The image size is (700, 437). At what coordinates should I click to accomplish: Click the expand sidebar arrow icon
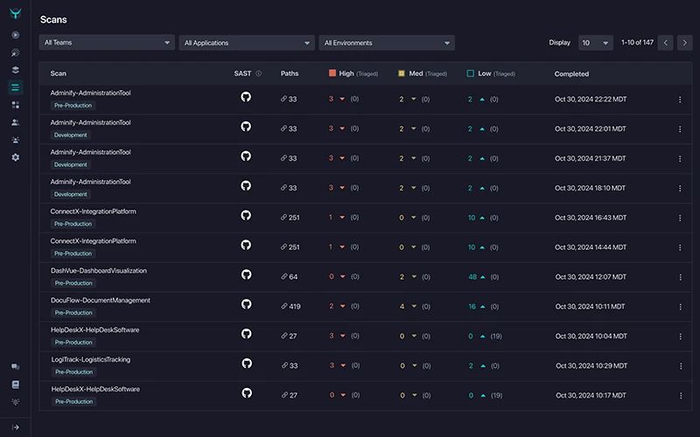pos(16,427)
